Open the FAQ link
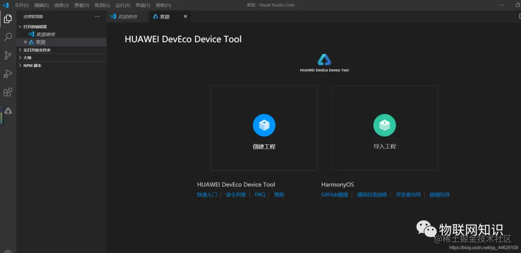 pyautogui.click(x=260, y=195)
